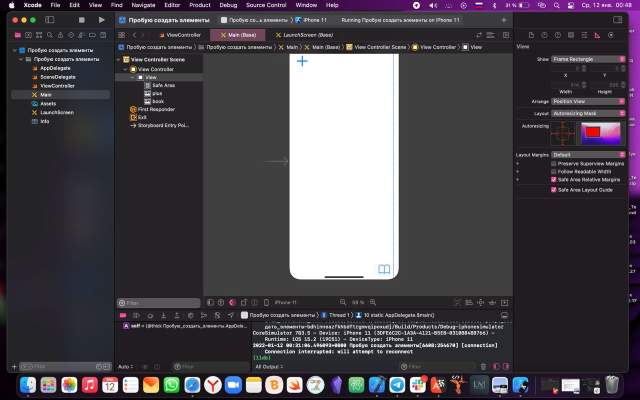Collapse the View Controller Scene outline
This screenshot has height=400, width=640.
(119, 59)
